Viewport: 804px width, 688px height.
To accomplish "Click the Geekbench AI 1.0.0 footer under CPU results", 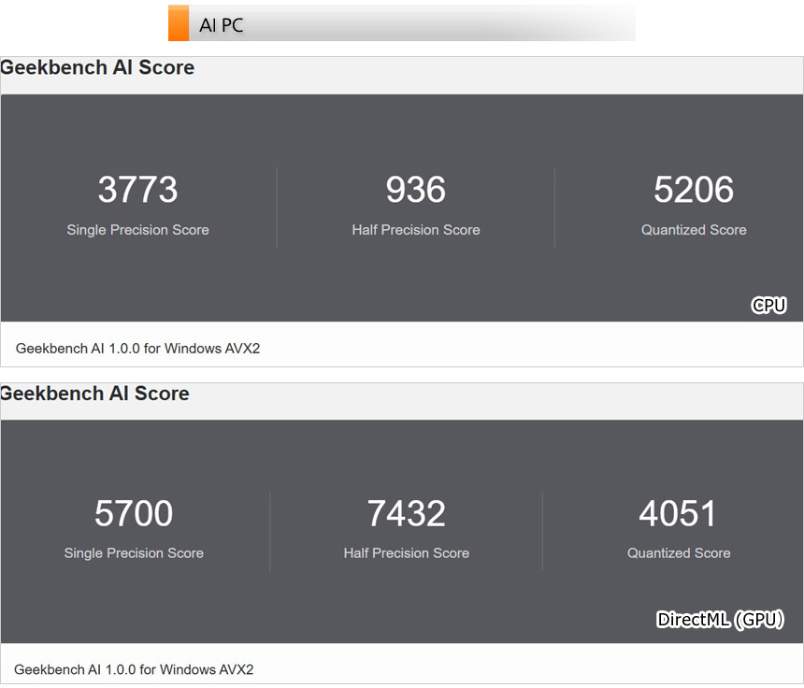I will point(137,349).
